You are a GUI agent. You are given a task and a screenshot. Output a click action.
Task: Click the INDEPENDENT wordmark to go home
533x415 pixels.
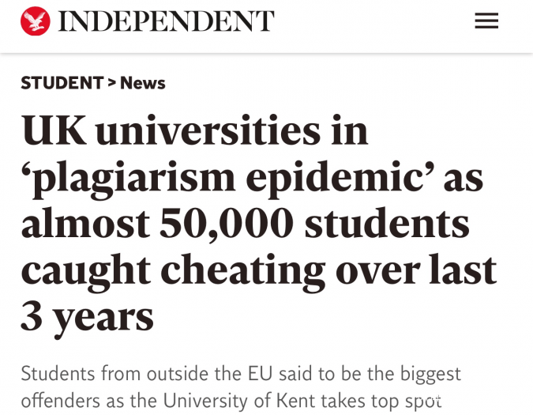166,21
